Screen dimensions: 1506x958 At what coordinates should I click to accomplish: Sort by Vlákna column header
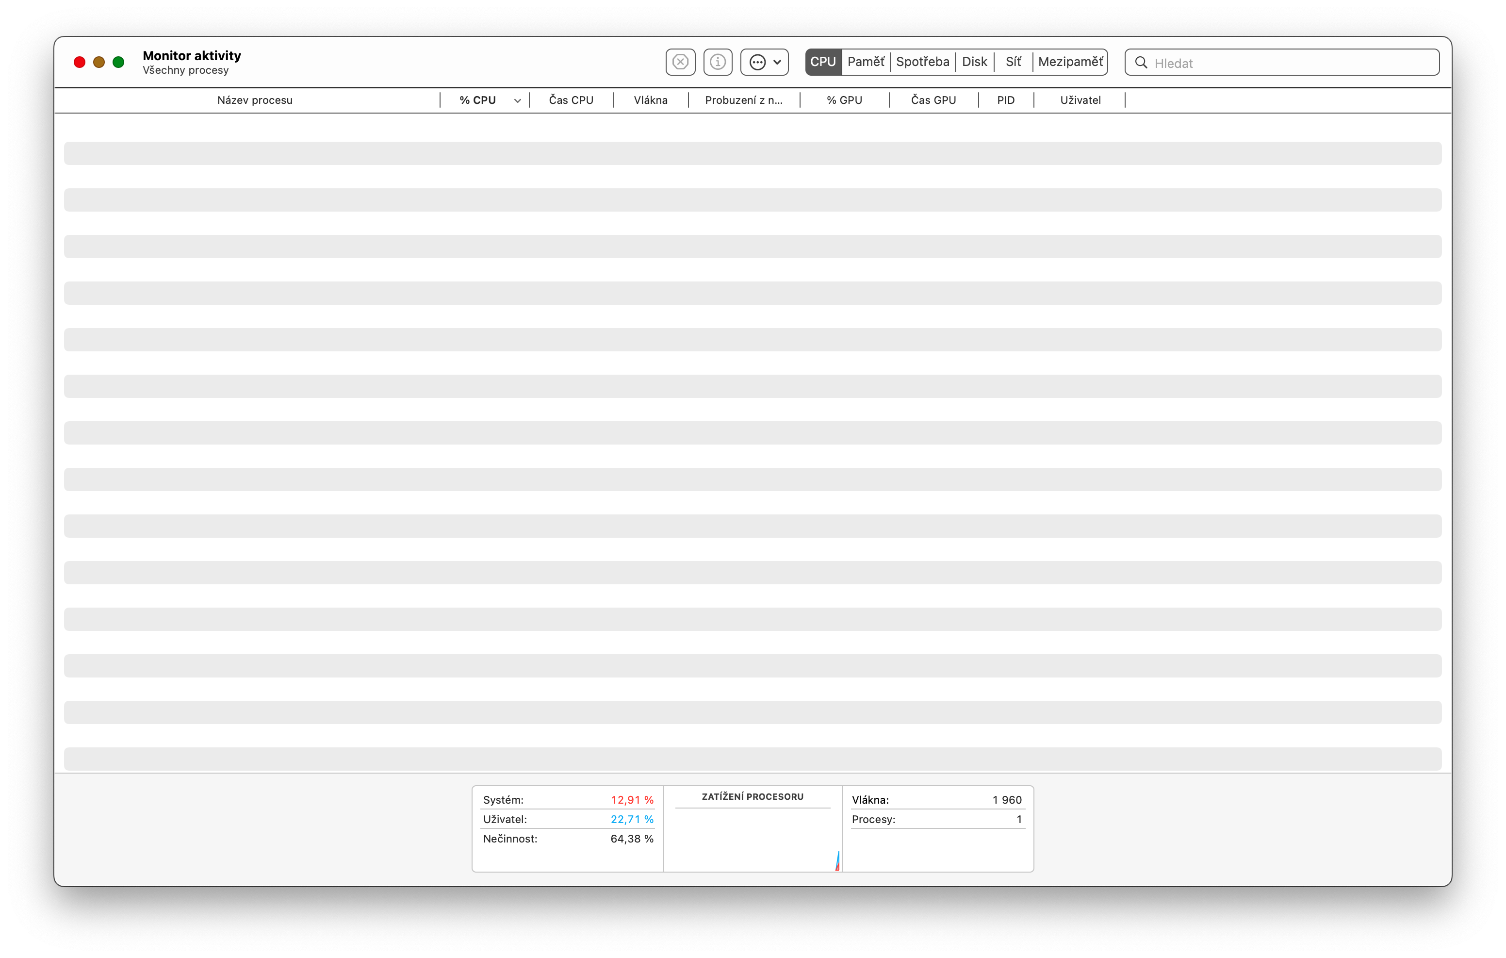tap(651, 100)
